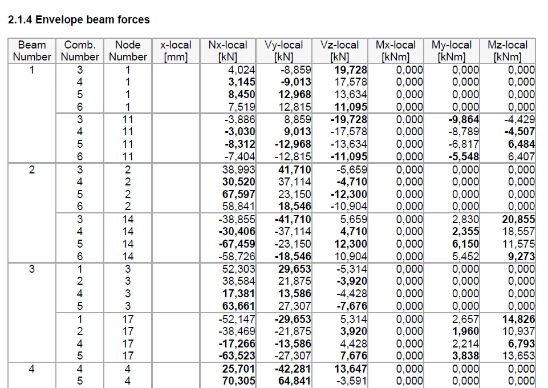Viewport: 548px width, 388px height.
Task: Select the positive Vy-local value 12,815
Action: tap(295, 107)
